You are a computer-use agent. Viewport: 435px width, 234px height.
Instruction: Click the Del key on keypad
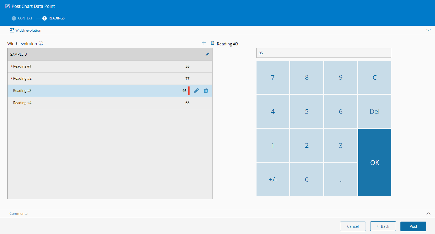click(x=375, y=111)
